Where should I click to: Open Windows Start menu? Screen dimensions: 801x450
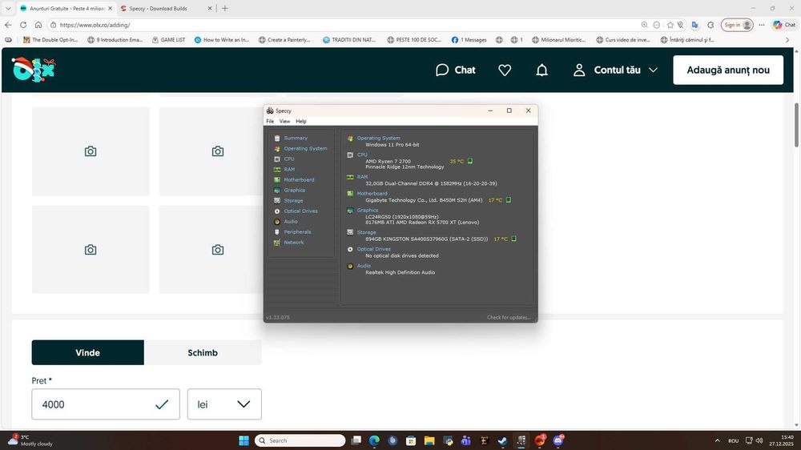coord(244,440)
